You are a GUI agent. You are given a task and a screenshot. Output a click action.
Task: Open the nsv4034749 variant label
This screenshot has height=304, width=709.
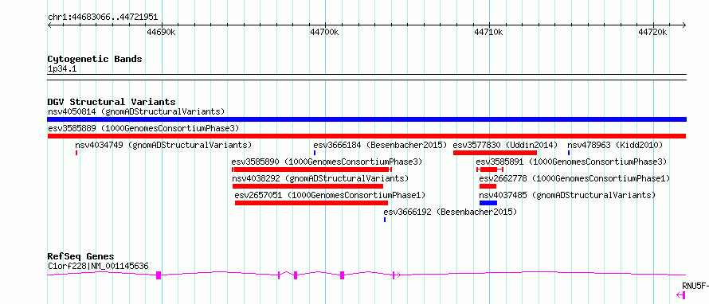(163, 145)
